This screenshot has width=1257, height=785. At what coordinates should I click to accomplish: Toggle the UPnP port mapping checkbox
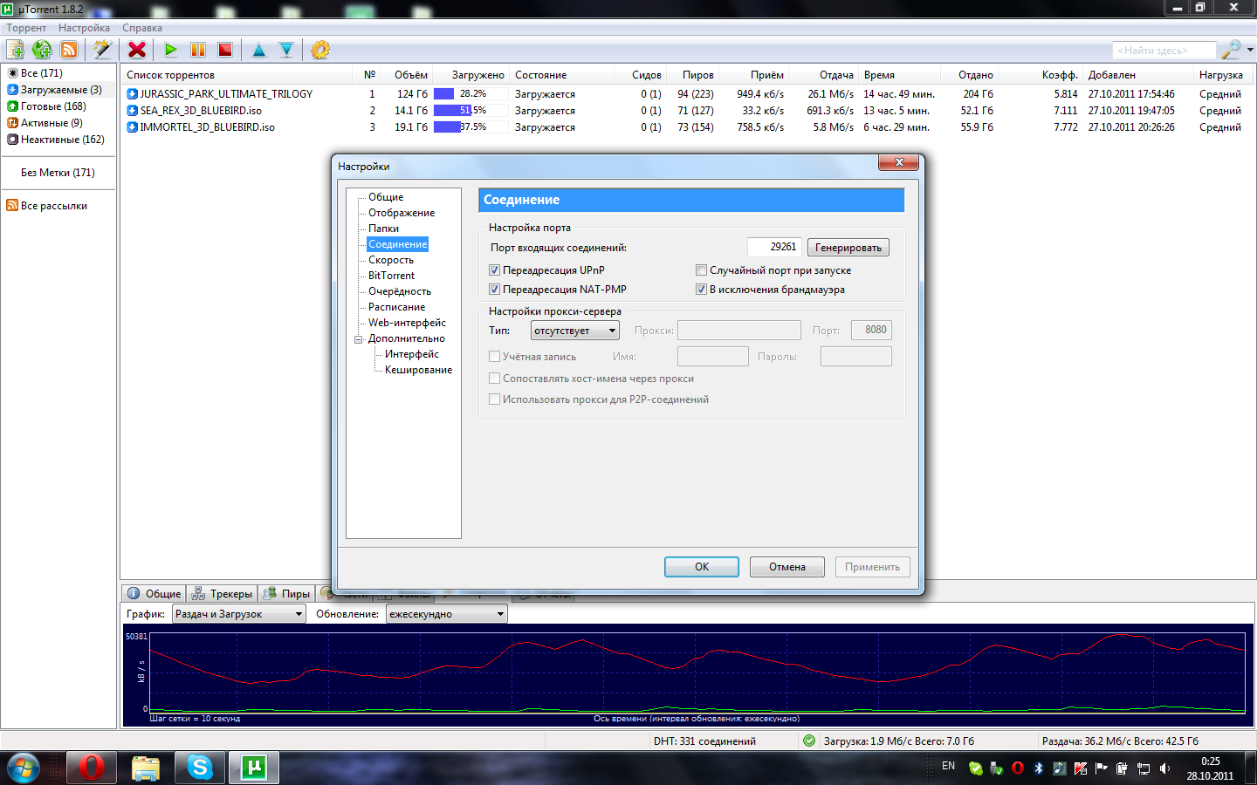(x=494, y=270)
